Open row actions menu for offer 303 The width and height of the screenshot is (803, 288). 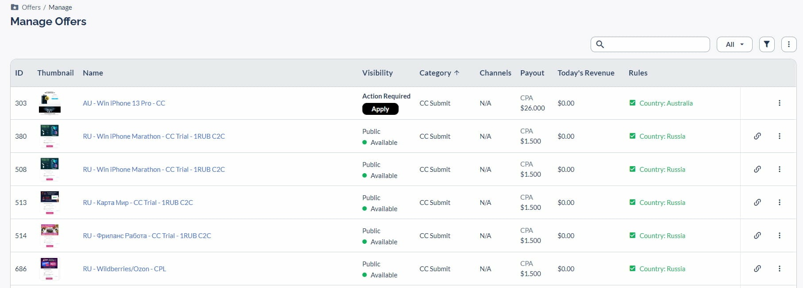779,103
